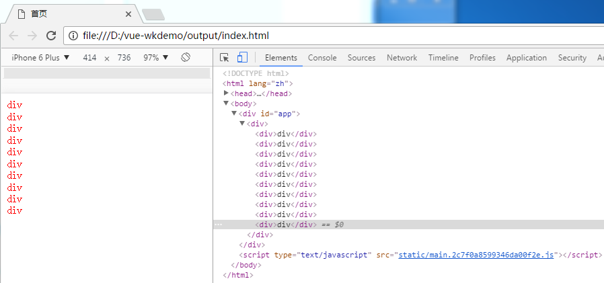The image size is (604, 283).
Task: Select the closing </body> tag line
Action: [x=246, y=265]
